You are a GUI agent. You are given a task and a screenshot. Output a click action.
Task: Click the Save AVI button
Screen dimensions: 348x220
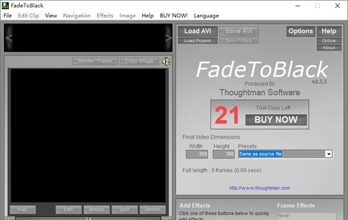239,31
